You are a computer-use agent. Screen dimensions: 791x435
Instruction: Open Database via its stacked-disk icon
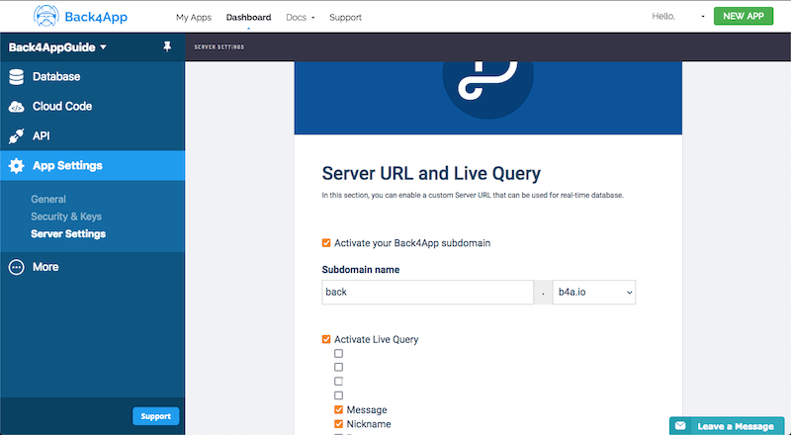coord(16,77)
